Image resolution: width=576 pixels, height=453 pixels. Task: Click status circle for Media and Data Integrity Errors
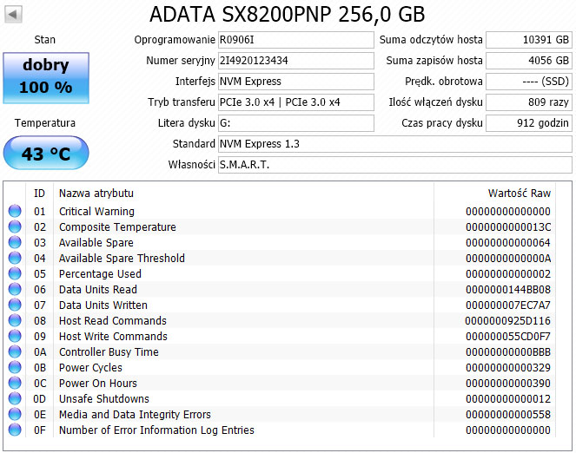coord(15,414)
